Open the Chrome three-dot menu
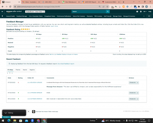The image size is (153, 123). coord(151,7)
